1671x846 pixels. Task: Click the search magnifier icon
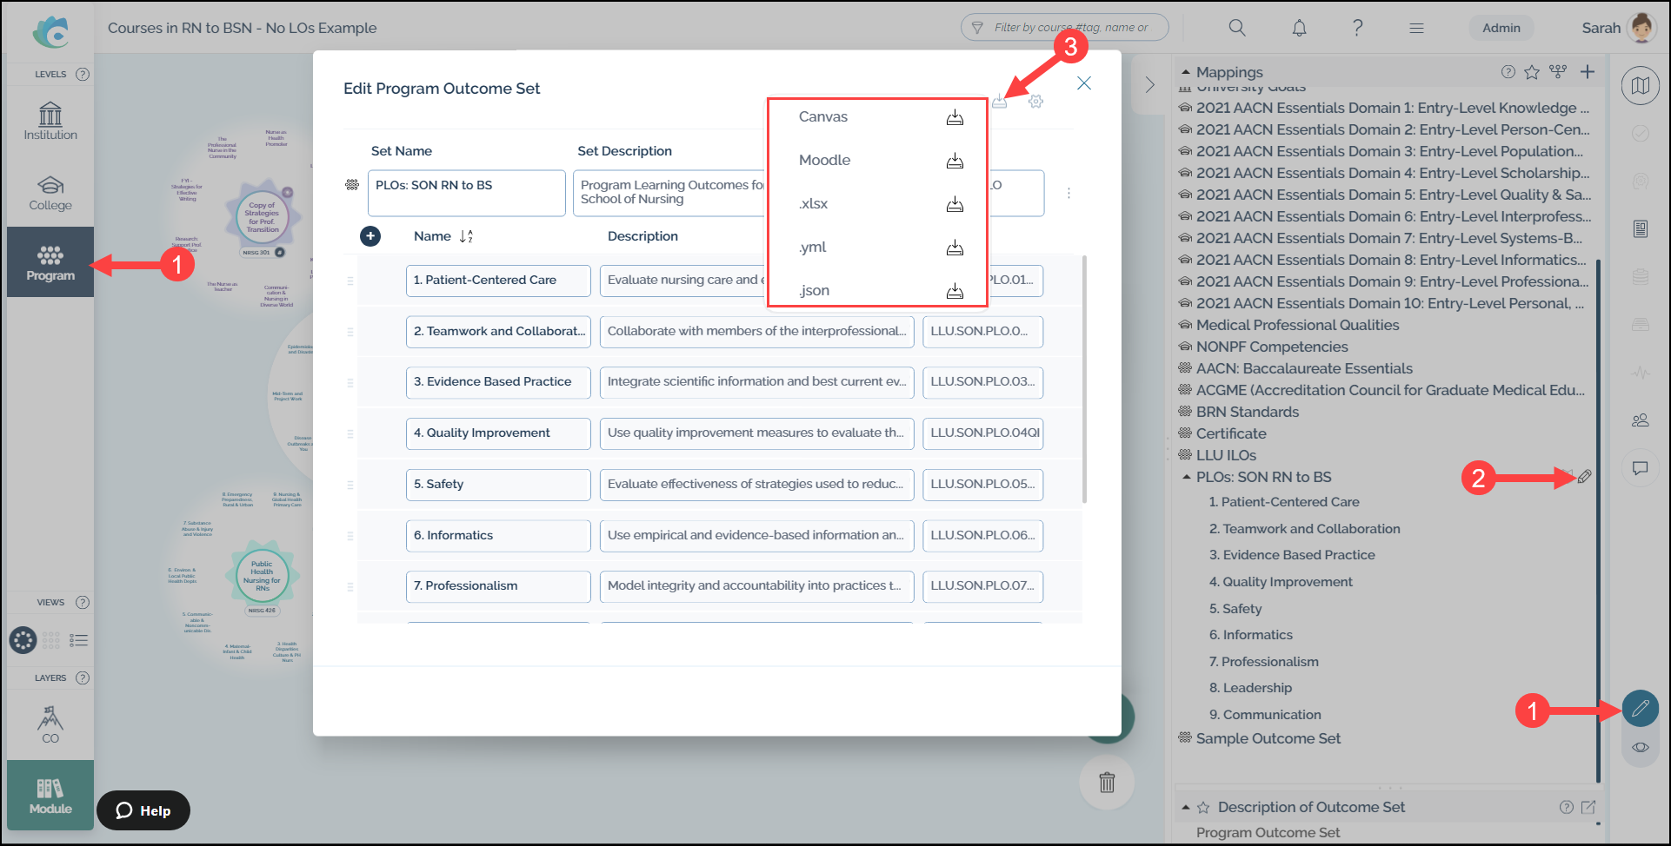click(1237, 28)
